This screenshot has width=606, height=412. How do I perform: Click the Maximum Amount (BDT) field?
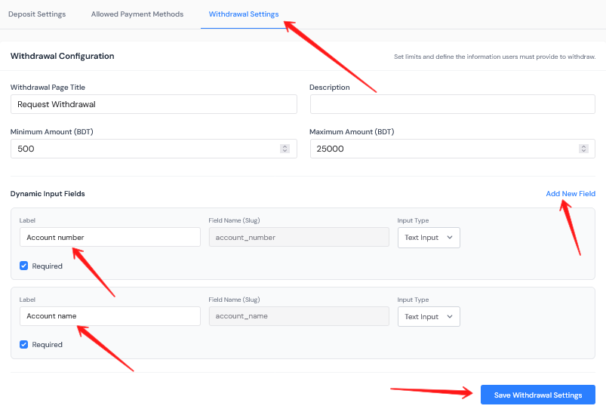point(453,149)
